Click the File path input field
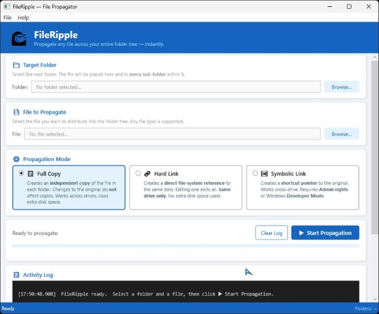379x314 pixels. point(173,134)
